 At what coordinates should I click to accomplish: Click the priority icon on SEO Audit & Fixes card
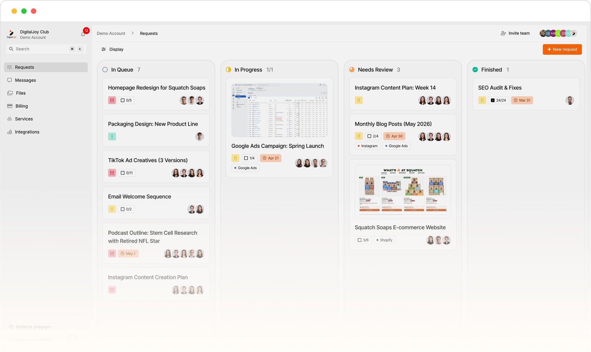pyautogui.click(x=482, y=100)
